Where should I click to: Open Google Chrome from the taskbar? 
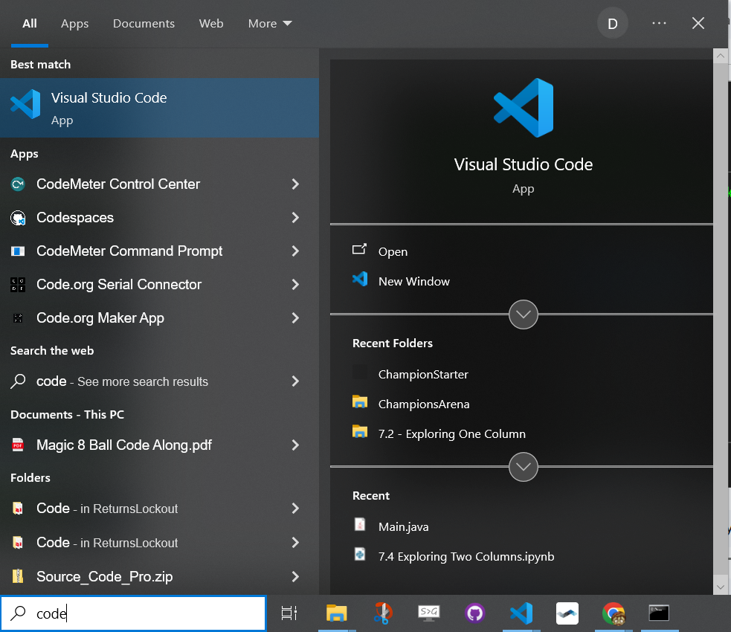coord(614,613)
